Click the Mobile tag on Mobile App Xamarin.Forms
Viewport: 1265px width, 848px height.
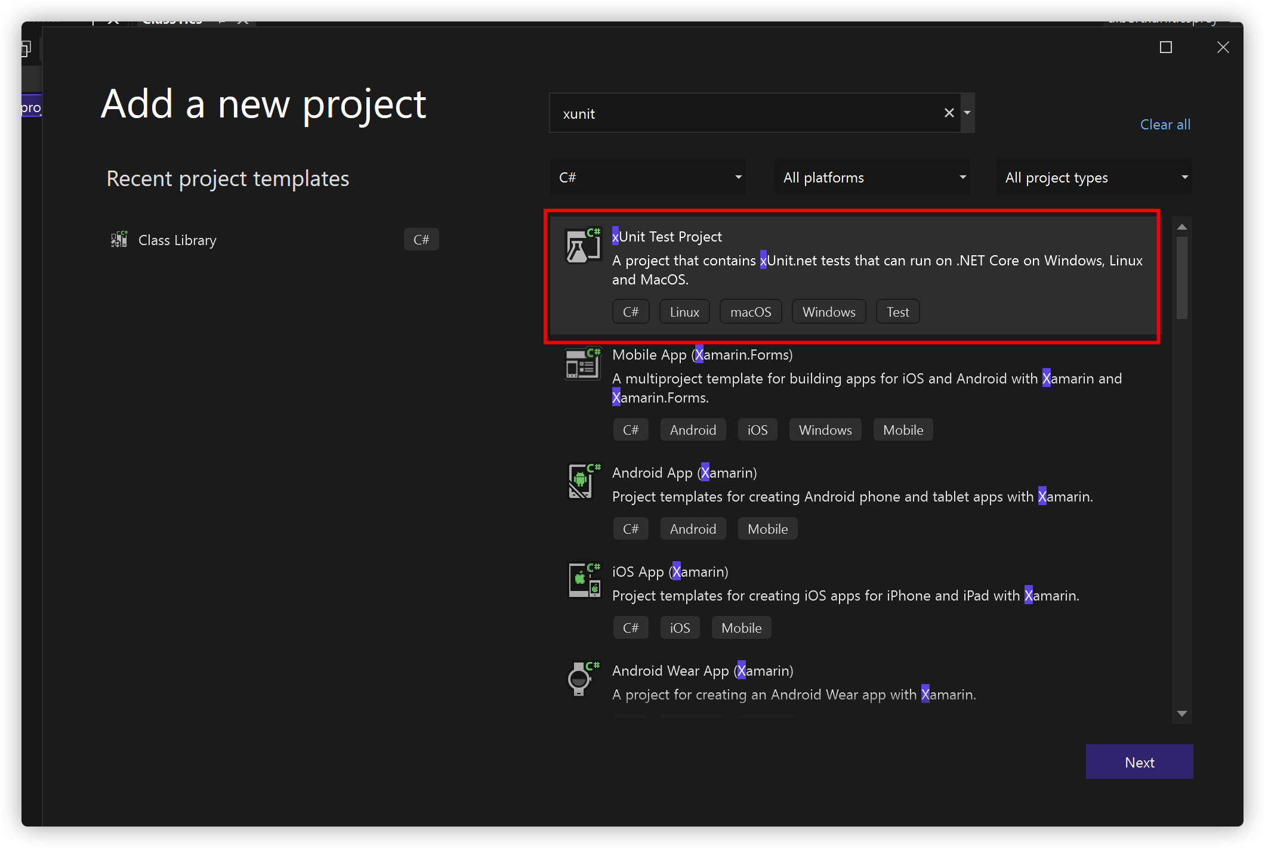903,430
